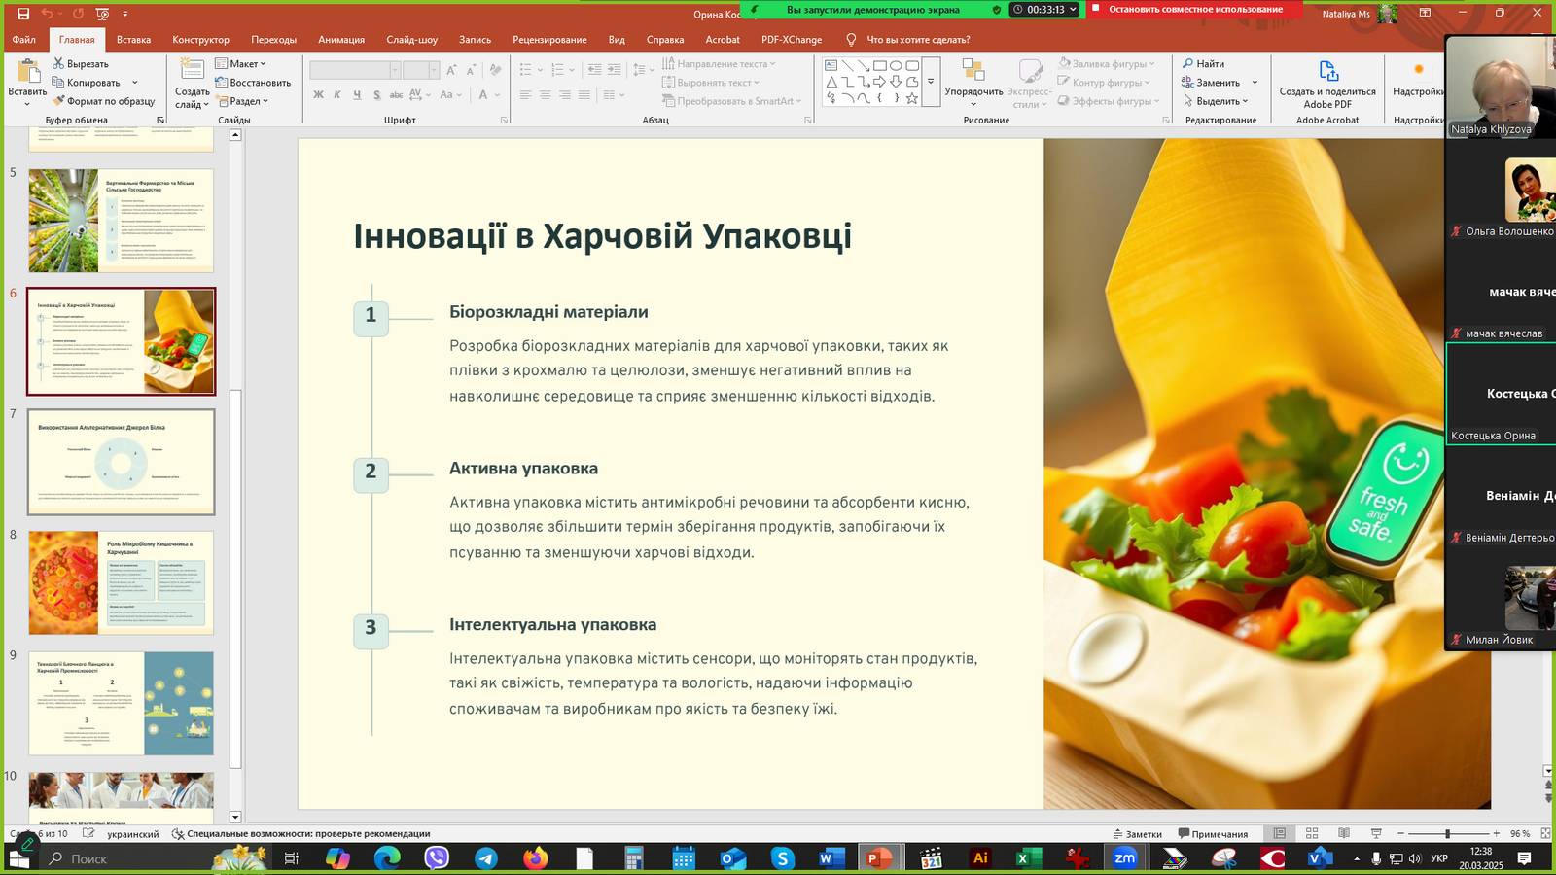Click fit slide to window icon
This screenshot has width=1556, height=875.
1544,834
